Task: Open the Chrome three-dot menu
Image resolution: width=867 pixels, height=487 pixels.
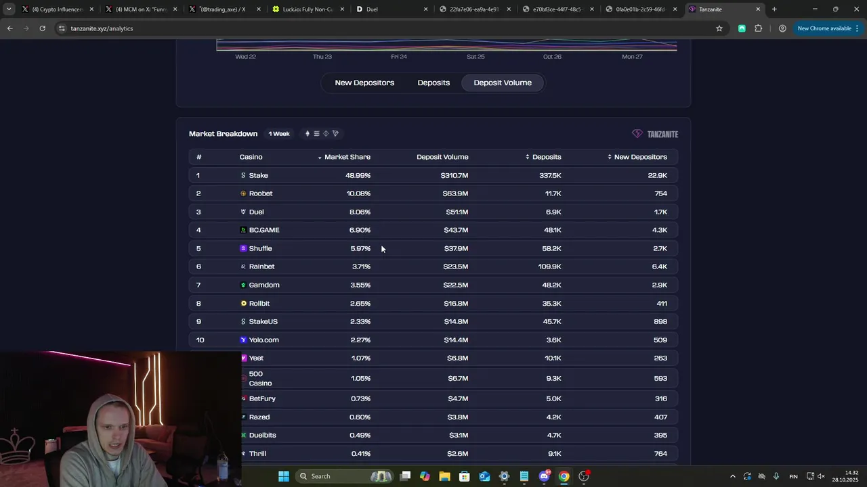Action: click(858, 28)
